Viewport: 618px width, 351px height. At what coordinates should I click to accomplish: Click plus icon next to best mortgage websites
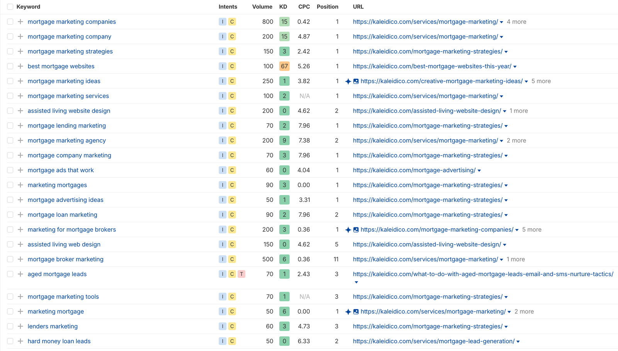pyautogui.click(x=20, y=66)
